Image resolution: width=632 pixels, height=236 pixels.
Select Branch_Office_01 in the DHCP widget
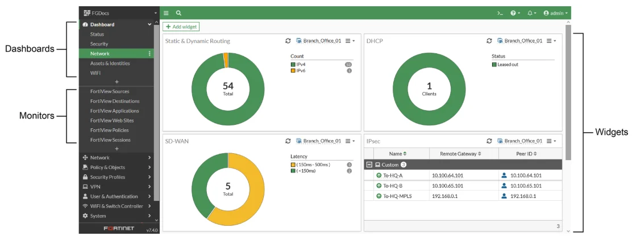click(x=519, y=41)
